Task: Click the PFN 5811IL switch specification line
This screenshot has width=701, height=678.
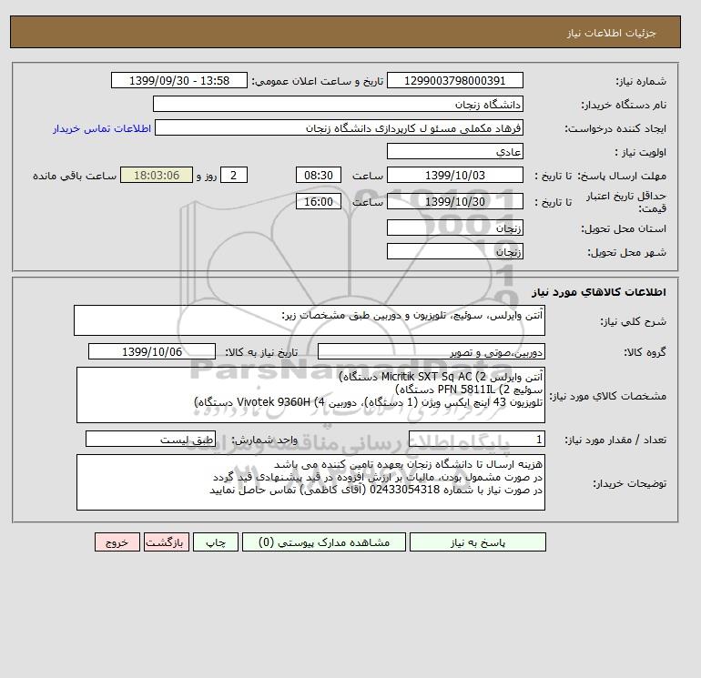Action: pyautogui.click(x=469, y=390)
